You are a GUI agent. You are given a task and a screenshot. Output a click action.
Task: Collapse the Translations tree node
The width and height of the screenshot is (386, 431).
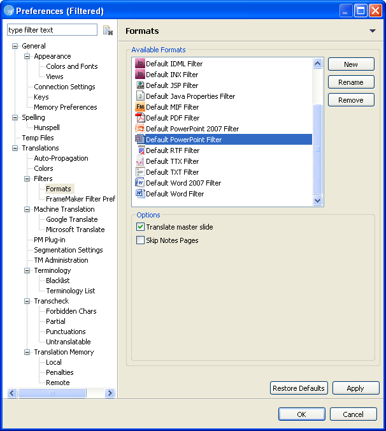coord(15,148)
